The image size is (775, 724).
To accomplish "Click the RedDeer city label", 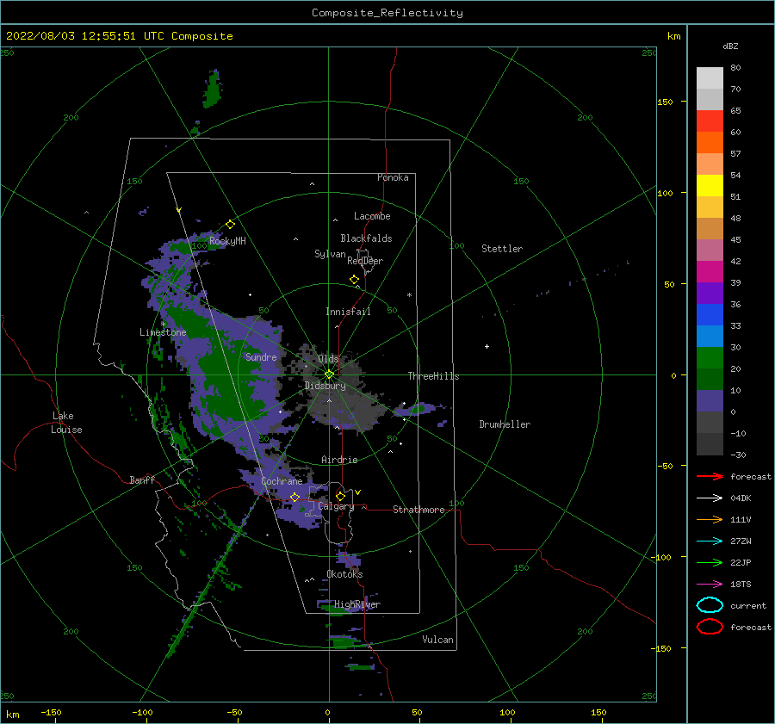I will tap(365, 261).
